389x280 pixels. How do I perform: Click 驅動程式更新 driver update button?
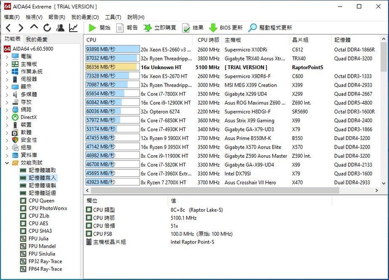point(270,28)
